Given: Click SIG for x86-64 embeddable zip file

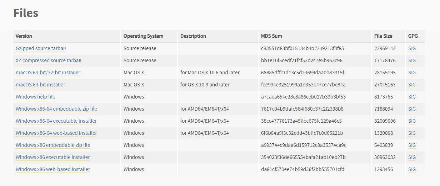Looking at the screenshot, I should coord(412,109).
